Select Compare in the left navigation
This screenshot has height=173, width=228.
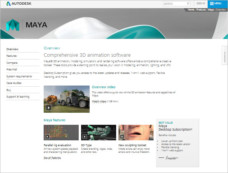click(x=12, y=63)
